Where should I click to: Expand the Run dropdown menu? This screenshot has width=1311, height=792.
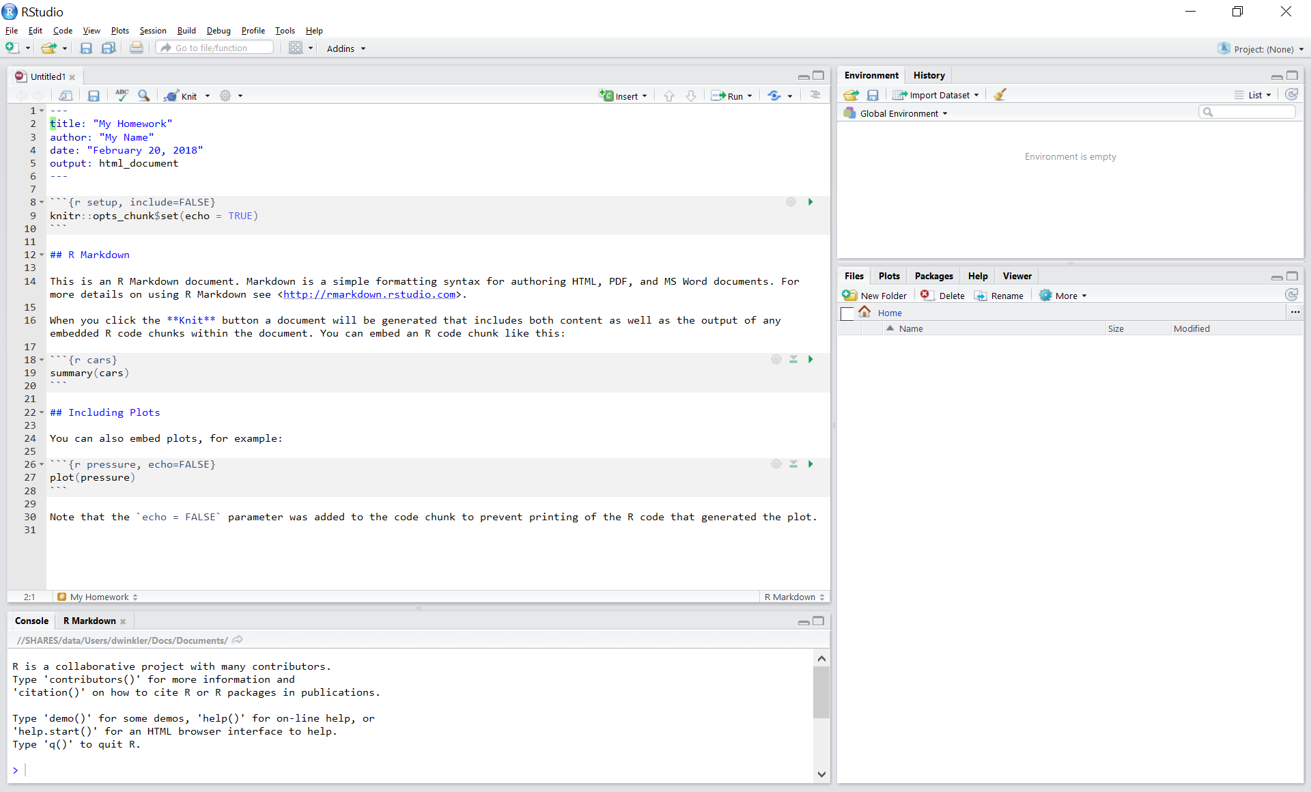pos(750,96)
